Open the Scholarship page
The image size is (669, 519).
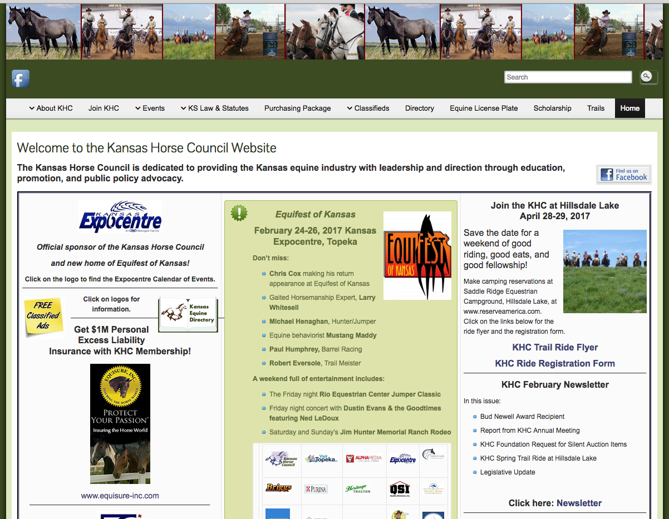[553, 108]
